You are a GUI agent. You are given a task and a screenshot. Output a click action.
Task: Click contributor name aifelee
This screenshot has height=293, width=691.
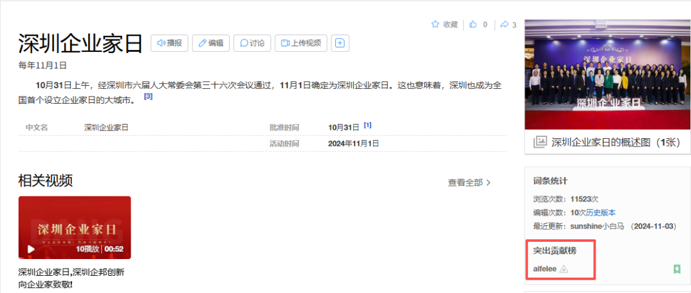545,269
